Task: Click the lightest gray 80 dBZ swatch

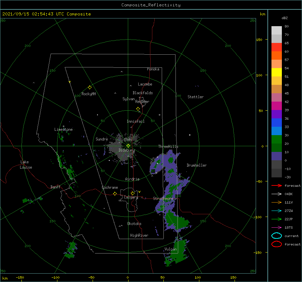Action: click(x=276, y=30)
